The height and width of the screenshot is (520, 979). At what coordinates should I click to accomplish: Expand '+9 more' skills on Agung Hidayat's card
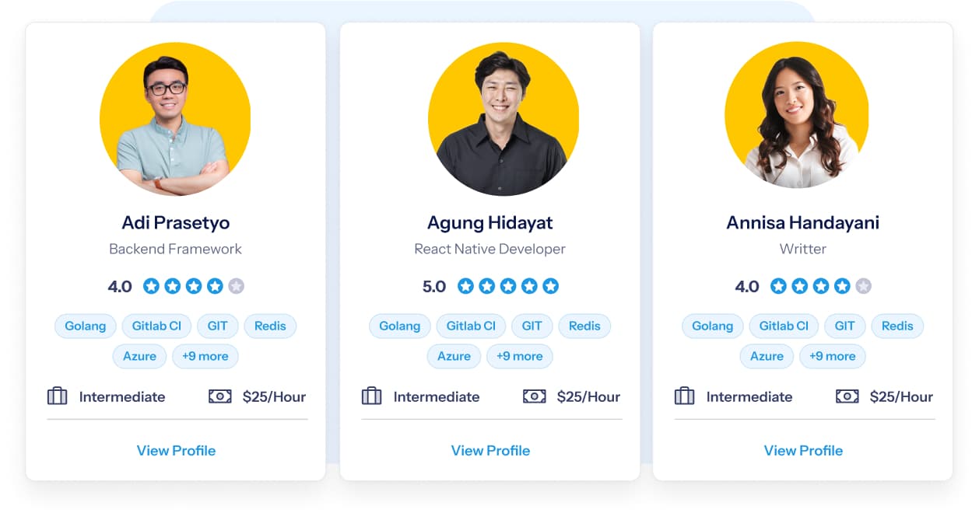tap(520, 356)
